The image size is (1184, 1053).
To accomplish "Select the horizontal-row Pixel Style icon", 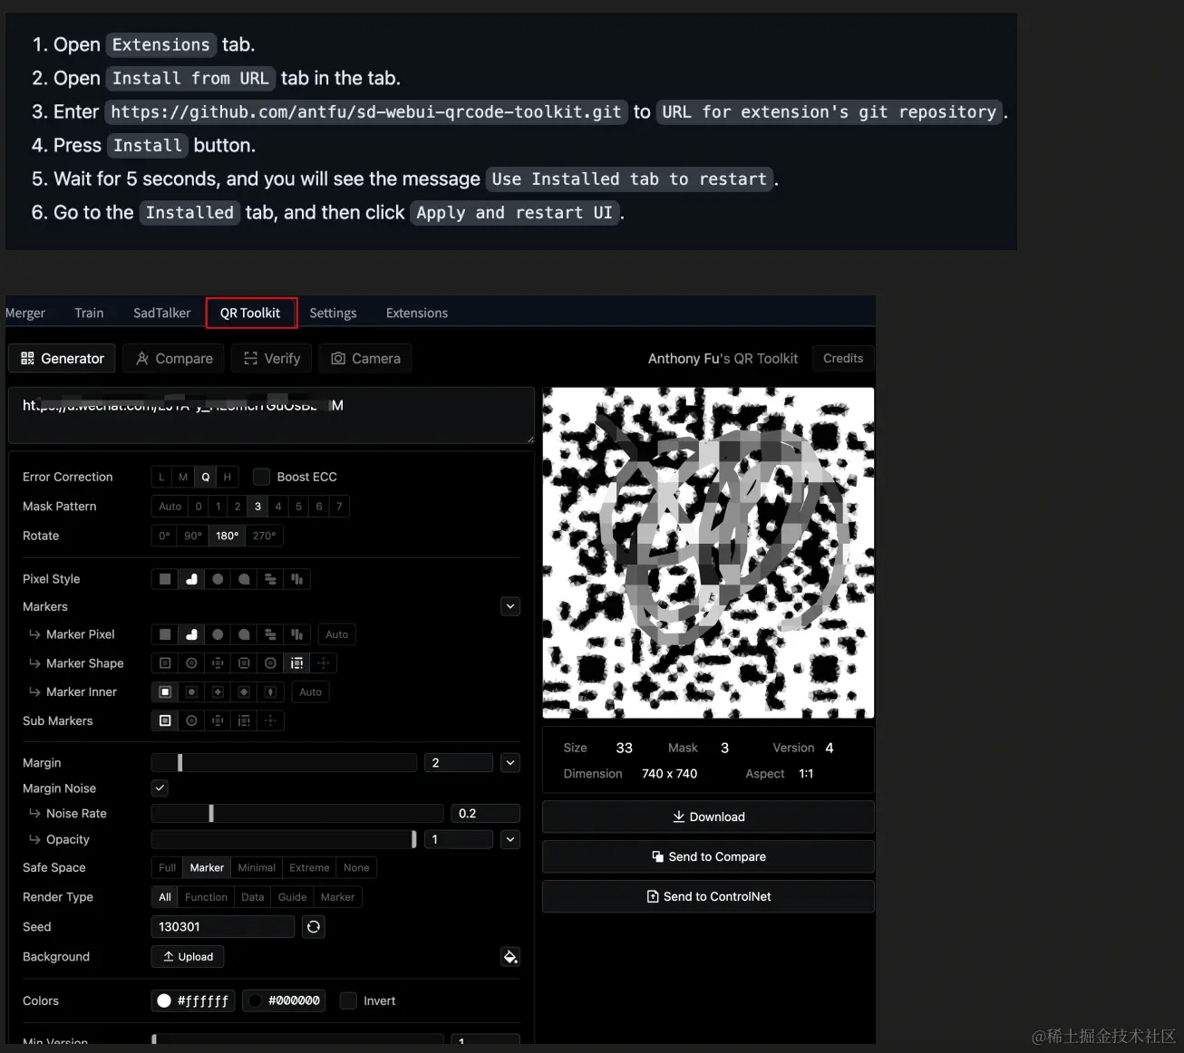I will tap(270, 579).
